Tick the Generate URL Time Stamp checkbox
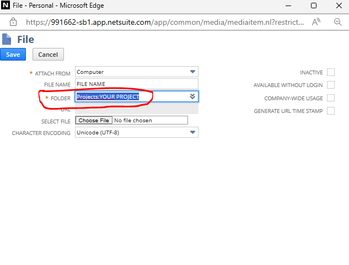This screenshot has height=265, width=349. (x=331, y=111)
